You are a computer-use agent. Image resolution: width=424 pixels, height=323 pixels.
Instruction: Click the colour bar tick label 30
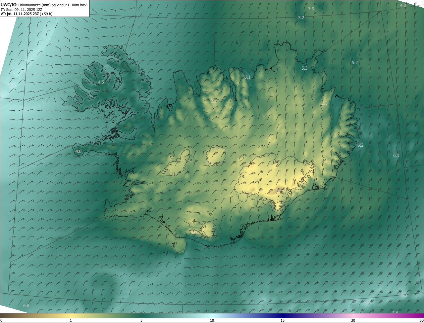tap(353, 321)
